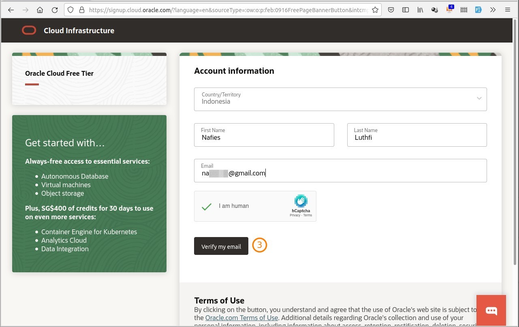The image size is (519, 327).
Task: Click the Get started with… heading
Action: pyautogui.click(x=65, y=143)
